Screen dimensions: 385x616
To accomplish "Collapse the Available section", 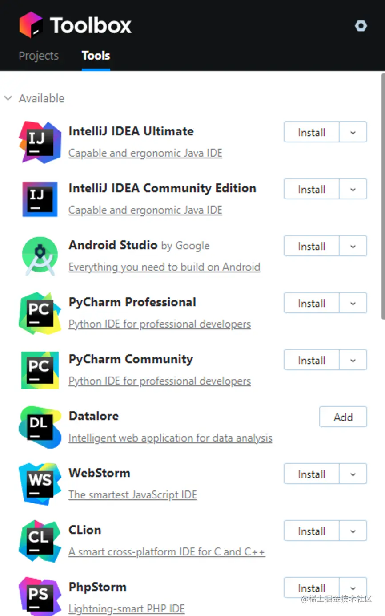I will (8, 98).
